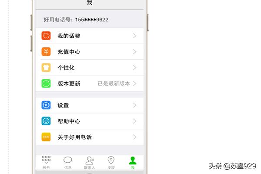The image size is (261, 174).
Task: Tap the yellow T-shirt 个性化 icon
Action: pos(46,67)
